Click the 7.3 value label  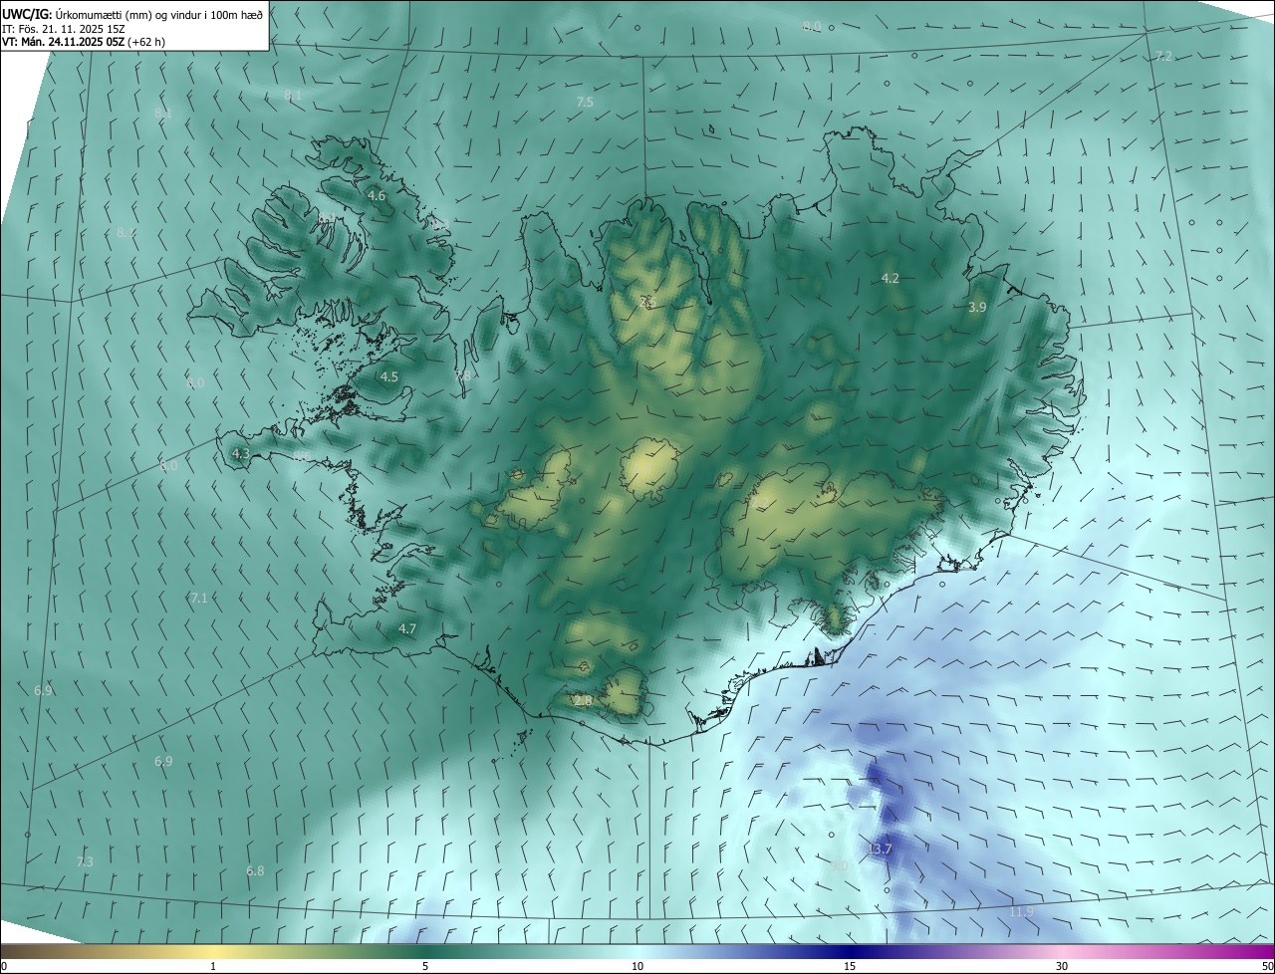85,861
